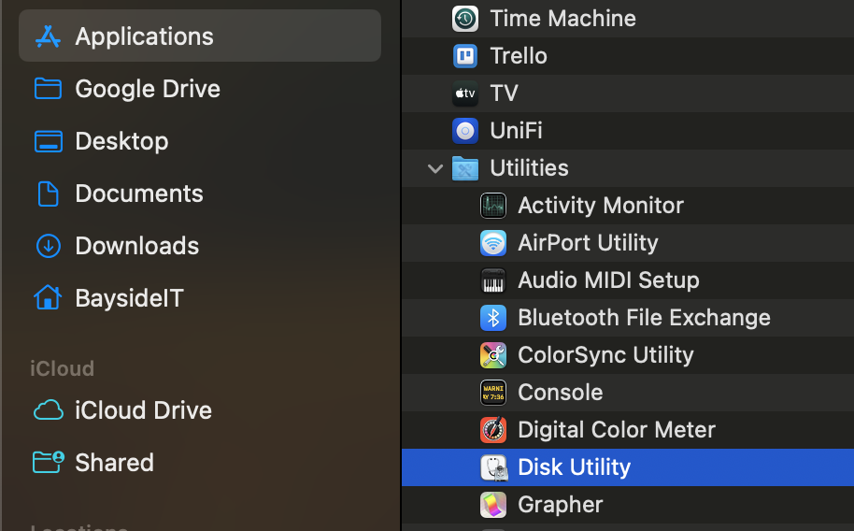The width and height of the screenshot is (854, 531).
Task: Go to Google Drive in sidebar
Action: [x=148, y=89]
